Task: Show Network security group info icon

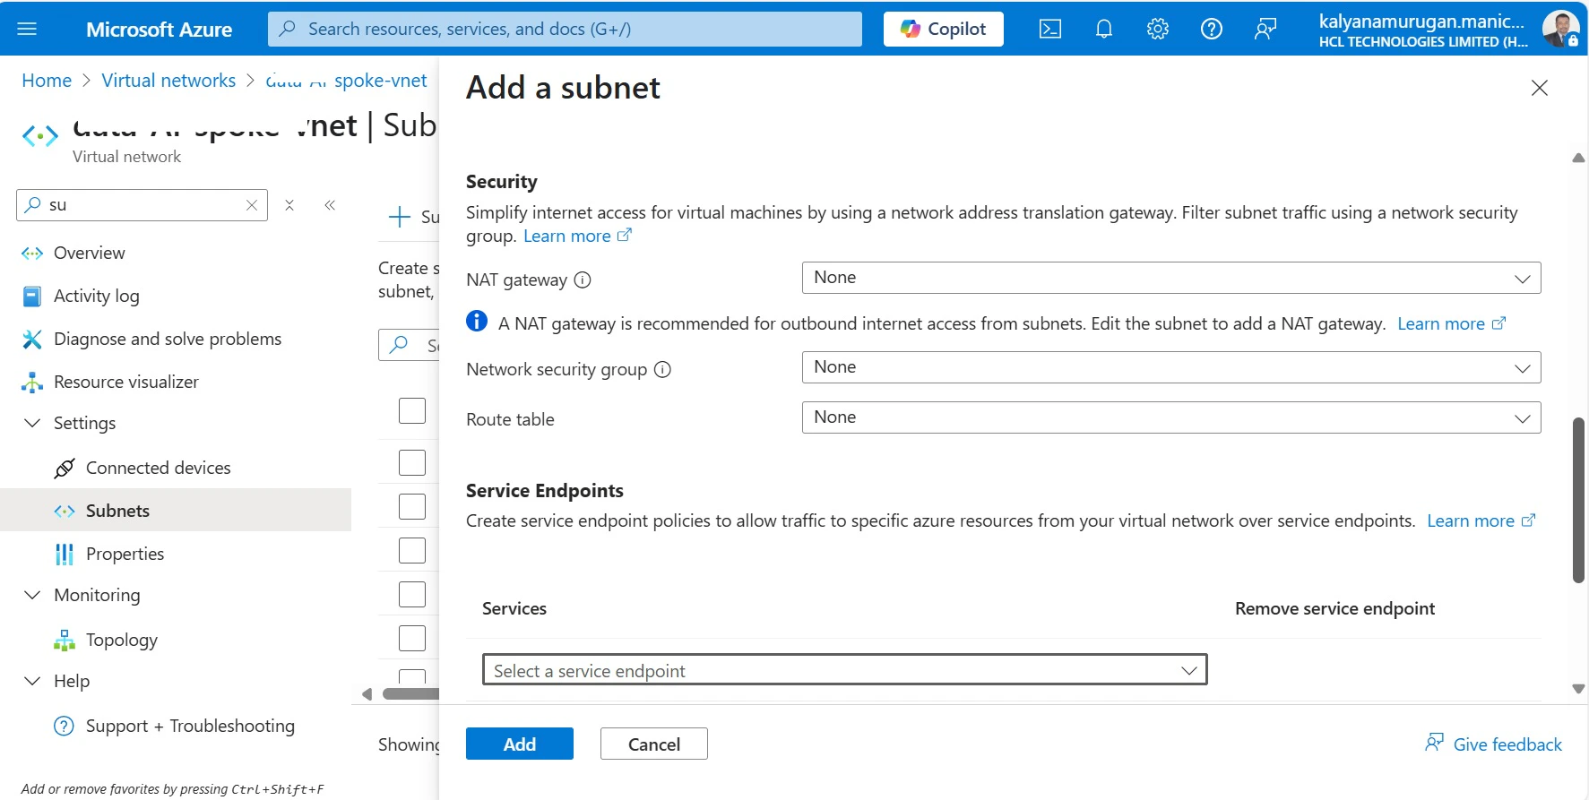Action: point(662,370)
